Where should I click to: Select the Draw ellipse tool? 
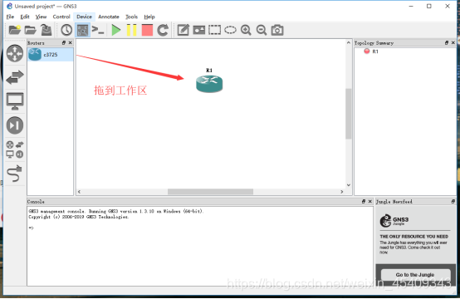pyautogui.click(x=230, y=30)
